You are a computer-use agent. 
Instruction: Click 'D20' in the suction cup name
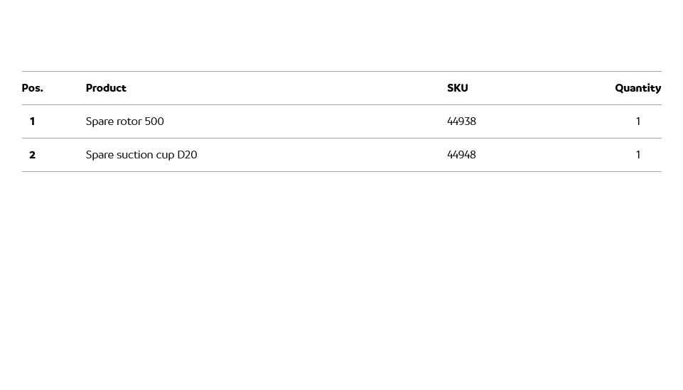point(187,155)
